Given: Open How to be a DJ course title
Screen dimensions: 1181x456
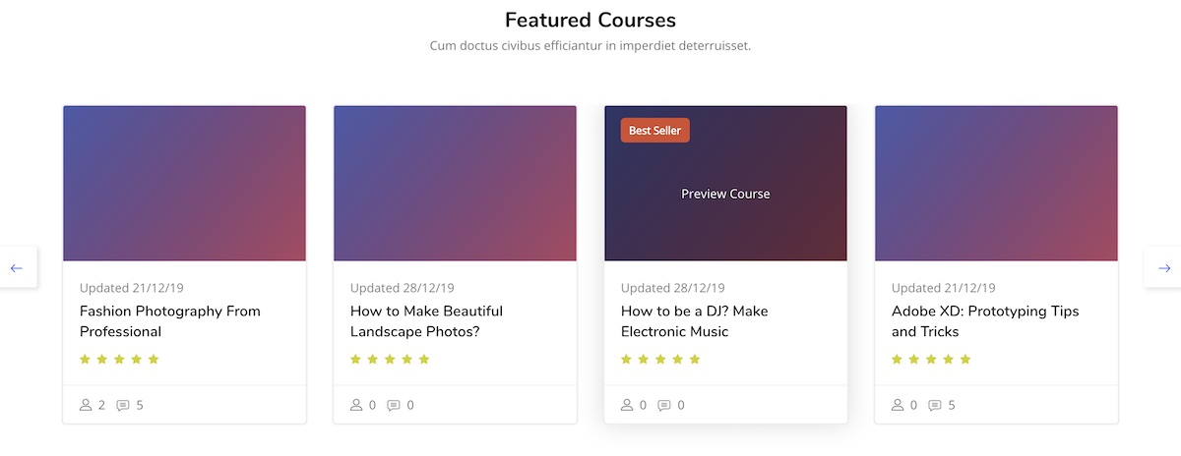Looking at the screenshot, I should pos(694,321).
